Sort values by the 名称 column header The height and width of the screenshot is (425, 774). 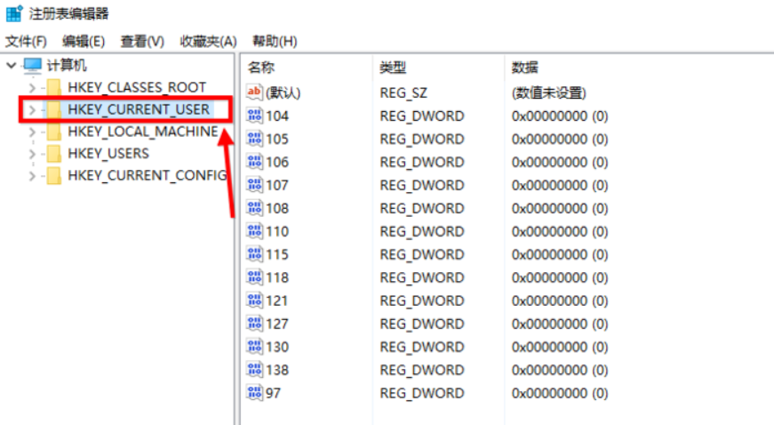(x=261, y=68)
